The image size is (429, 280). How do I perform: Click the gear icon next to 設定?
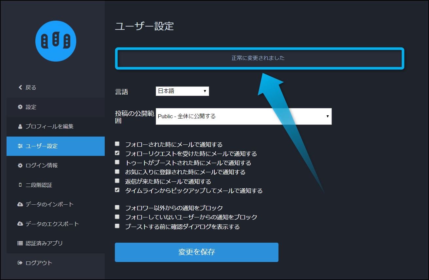(x=20, y=107)
